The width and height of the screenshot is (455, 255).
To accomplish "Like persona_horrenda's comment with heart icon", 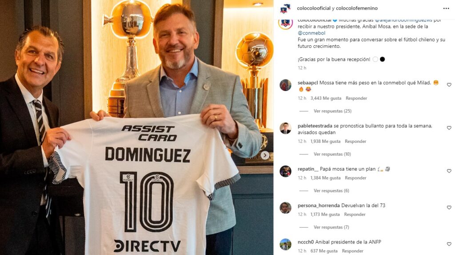I will pos(449,208).
